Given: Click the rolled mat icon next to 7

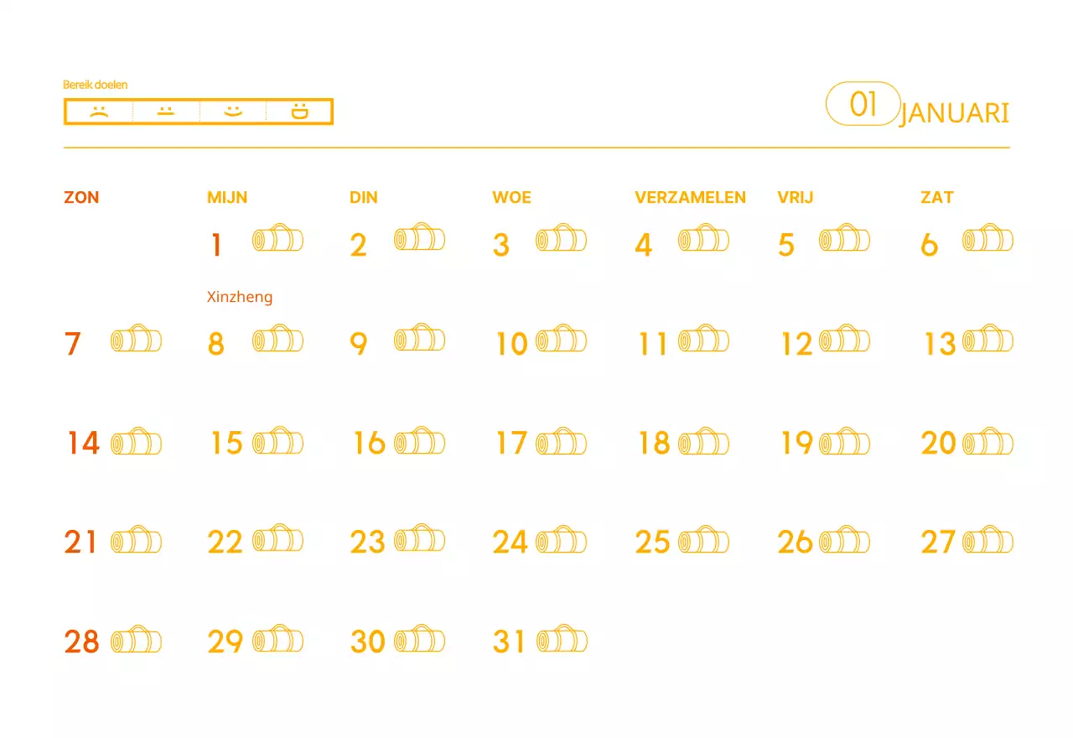Looking at the screenshot, I should pos(136,340).
